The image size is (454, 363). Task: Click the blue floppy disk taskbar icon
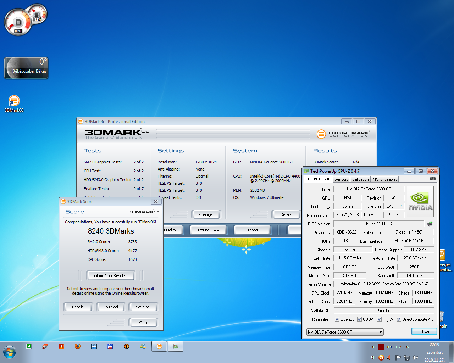pyautogui.click(x=110, y=346)
